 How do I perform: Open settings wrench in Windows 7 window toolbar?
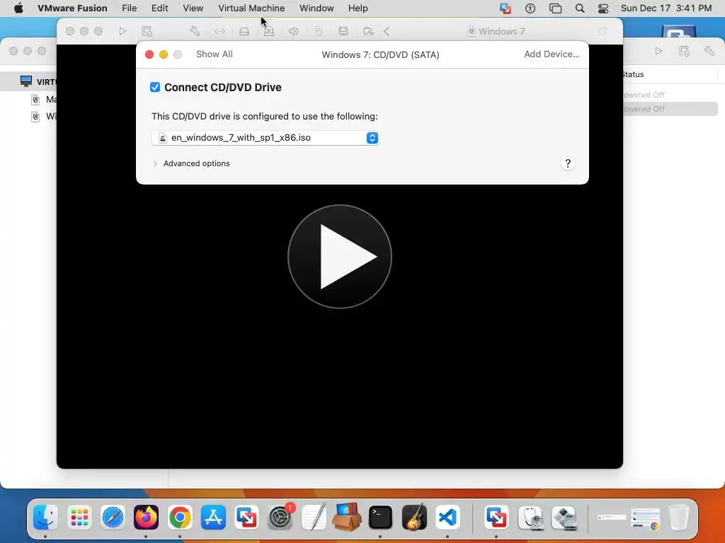point(195,31)
